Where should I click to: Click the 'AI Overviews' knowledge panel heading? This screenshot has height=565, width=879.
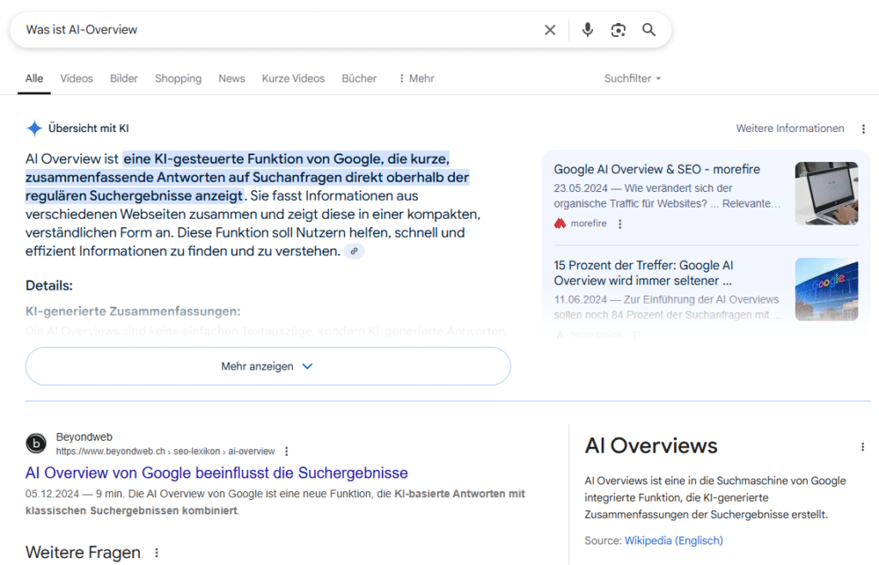(x=651, y=446)
